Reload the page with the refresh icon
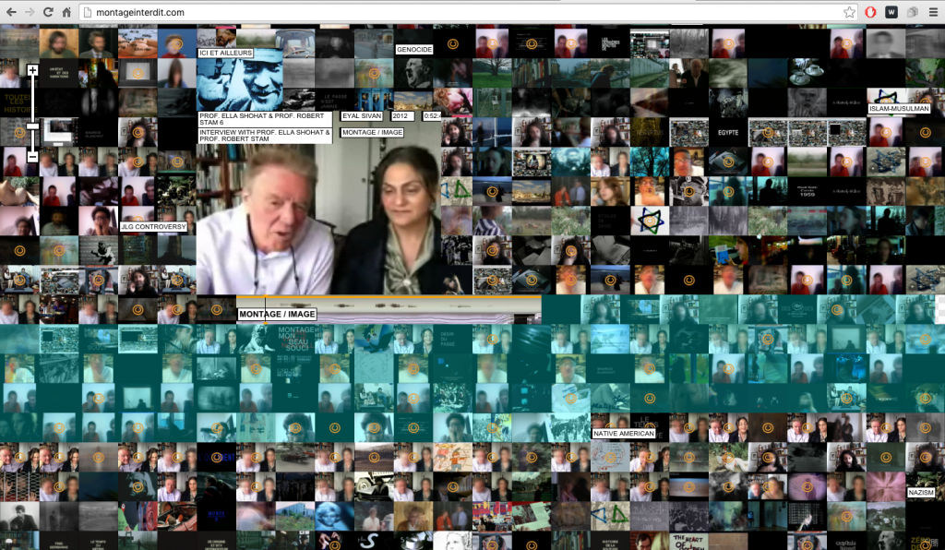945x550 pixels. click(x=47, y=13)
